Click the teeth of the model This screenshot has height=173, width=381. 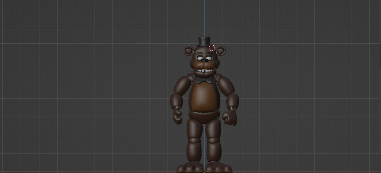[x=205, y=71]
